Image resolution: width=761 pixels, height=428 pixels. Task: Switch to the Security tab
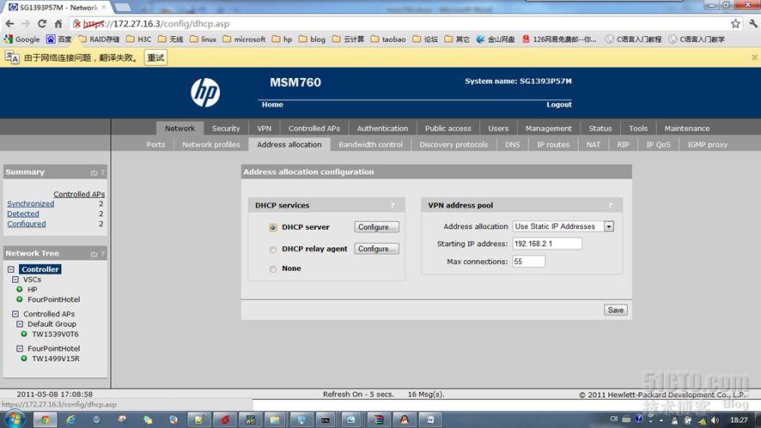pyautogui.click(x=226, y=129)
